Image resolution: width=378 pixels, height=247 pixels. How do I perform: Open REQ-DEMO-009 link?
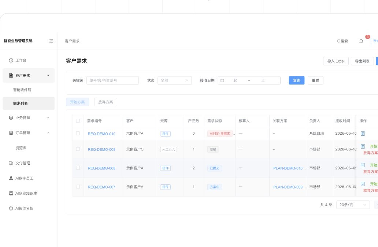tap(101, 150)
